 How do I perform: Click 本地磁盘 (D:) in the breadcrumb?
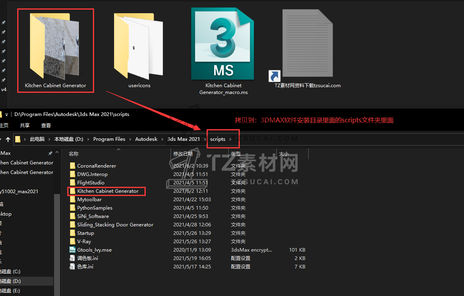[x=68, y=139]
